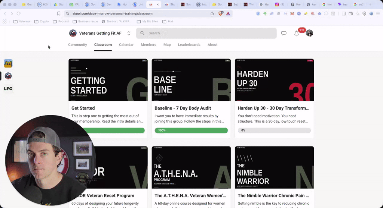The image size is (383, 208).
Task: Open the profile avatar menu
Action: [x=309, y=33]
